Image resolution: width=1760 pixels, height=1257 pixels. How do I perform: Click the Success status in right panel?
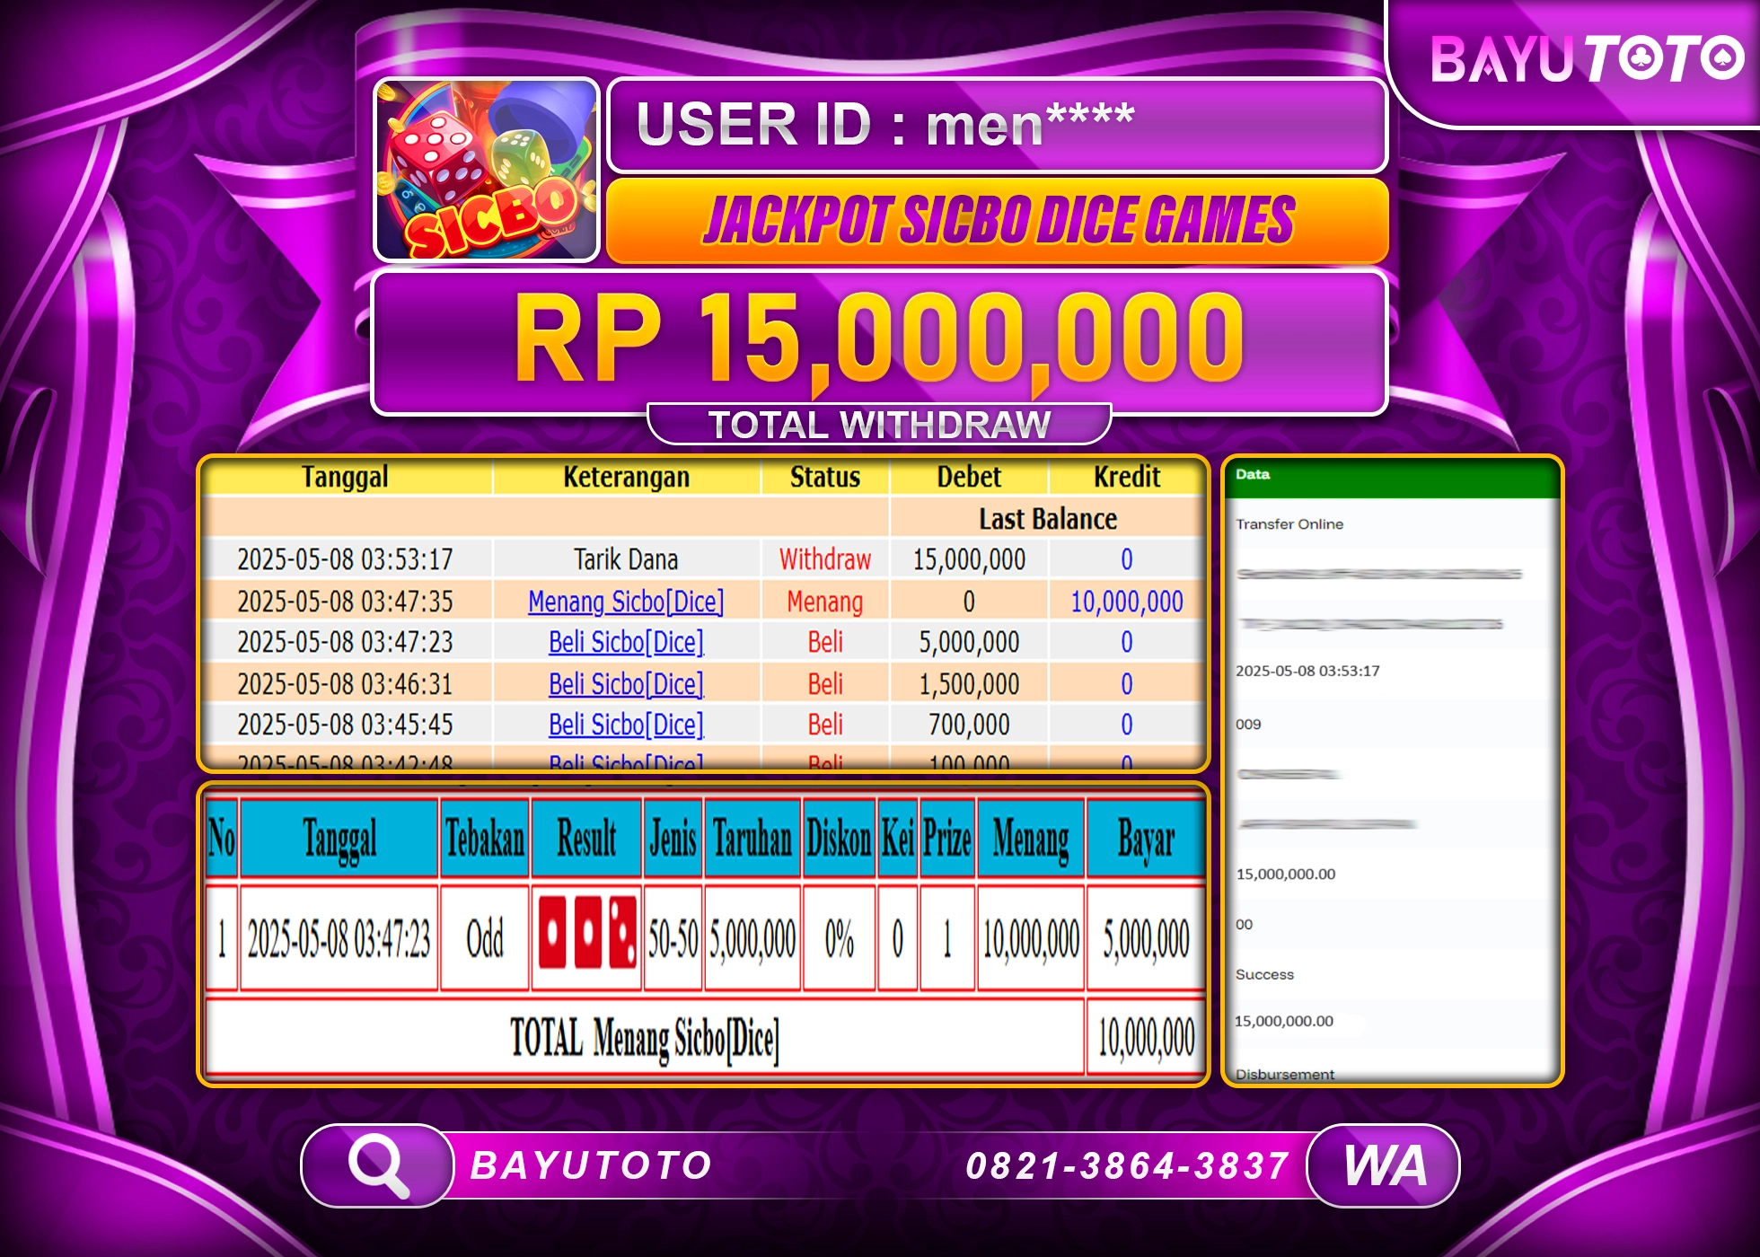tap(1265, 974)
